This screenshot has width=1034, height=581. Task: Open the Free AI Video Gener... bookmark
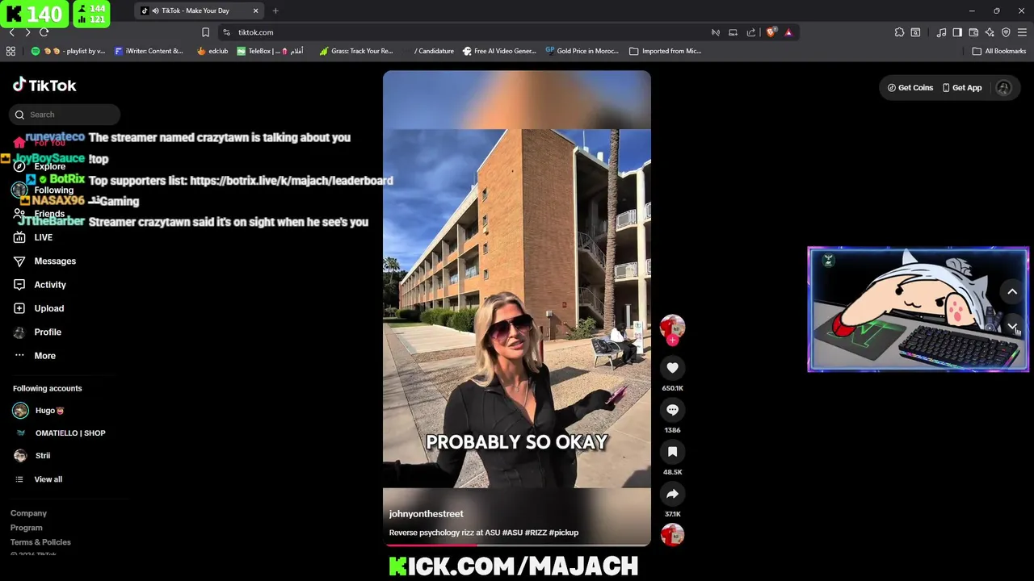pyautogui.click(x=499, y=51)
